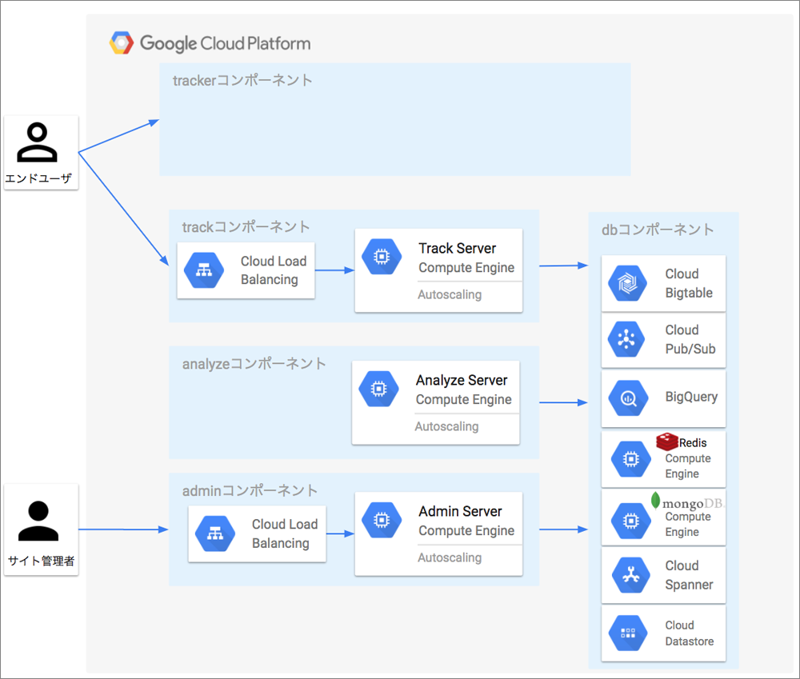Click the Cloud Pub/Sub hexagon icon
800x679 pixels.
coord(626,339)
